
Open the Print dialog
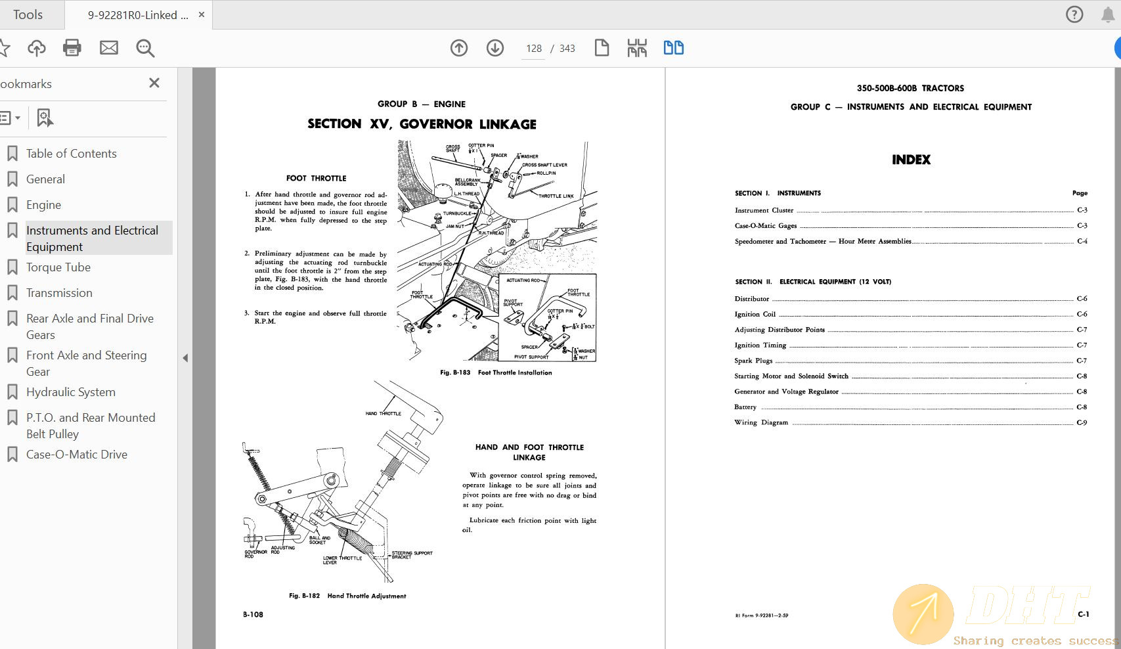click(x=72, y=47)
